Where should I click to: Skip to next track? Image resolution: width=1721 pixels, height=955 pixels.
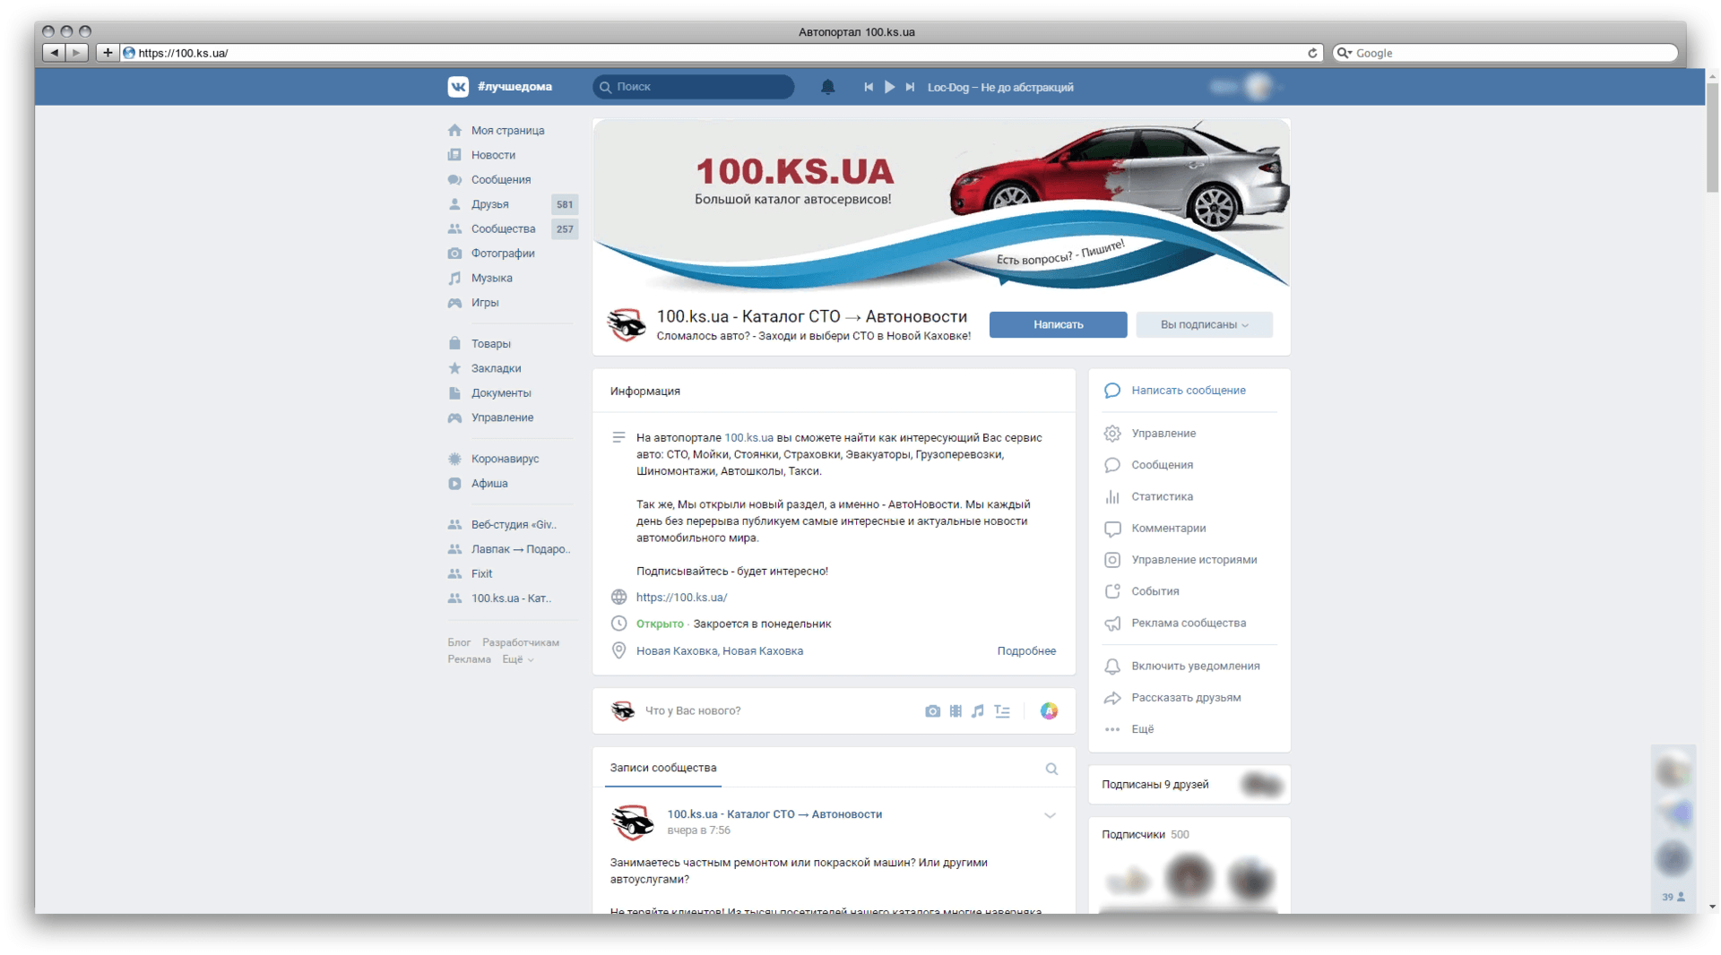[x=910, y=87]
